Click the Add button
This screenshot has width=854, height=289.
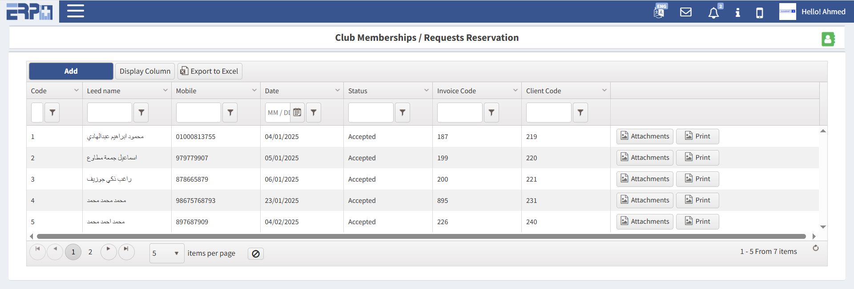pos(71,71)
